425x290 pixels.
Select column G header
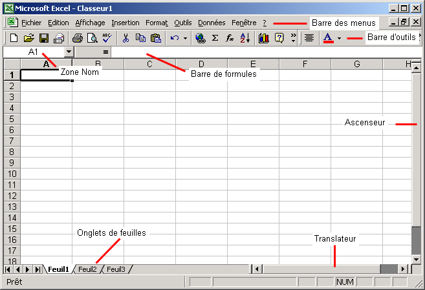tap(356, 64)
